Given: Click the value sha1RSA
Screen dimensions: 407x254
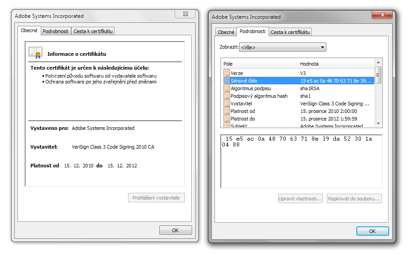Looking at the screenshot, I should pyautogui.click(x=310, y=88).
